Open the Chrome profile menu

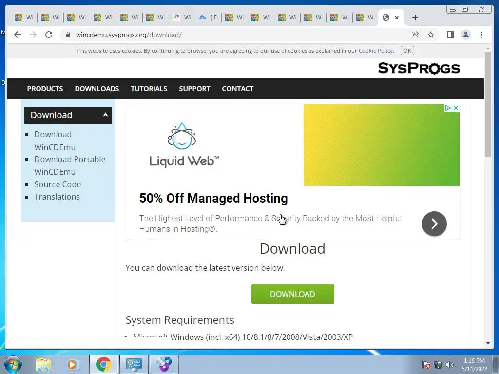466,35
